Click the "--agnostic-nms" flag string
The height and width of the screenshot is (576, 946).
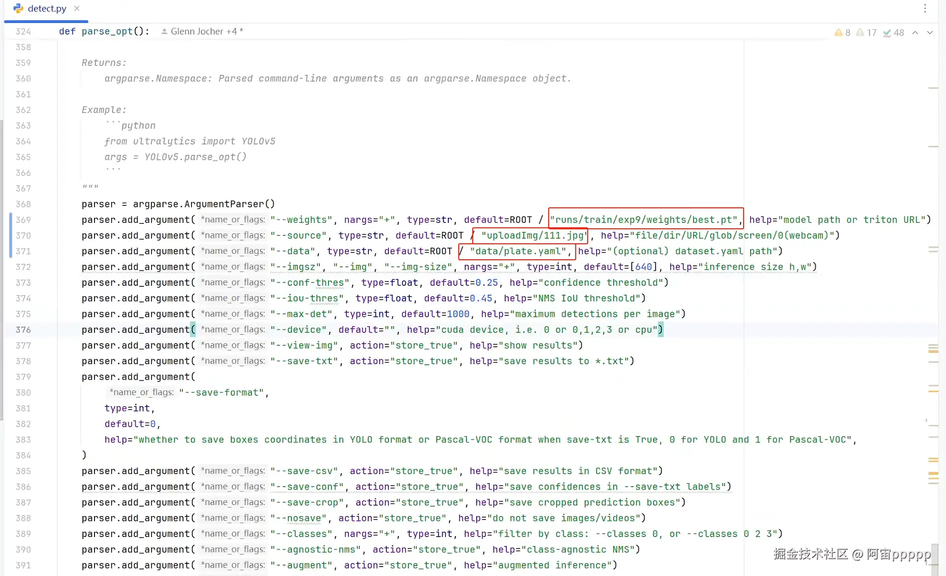click(x=316, y=550)
